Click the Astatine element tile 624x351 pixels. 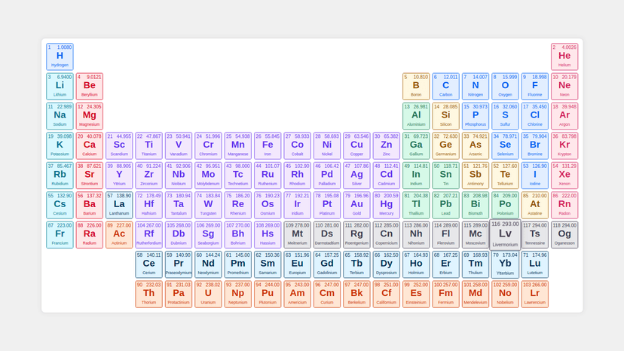534,204
